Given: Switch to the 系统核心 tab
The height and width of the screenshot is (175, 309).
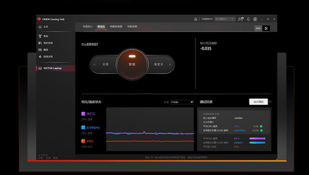Looking at the screenshot, I should pyautogui.click(x=88, y=27).
